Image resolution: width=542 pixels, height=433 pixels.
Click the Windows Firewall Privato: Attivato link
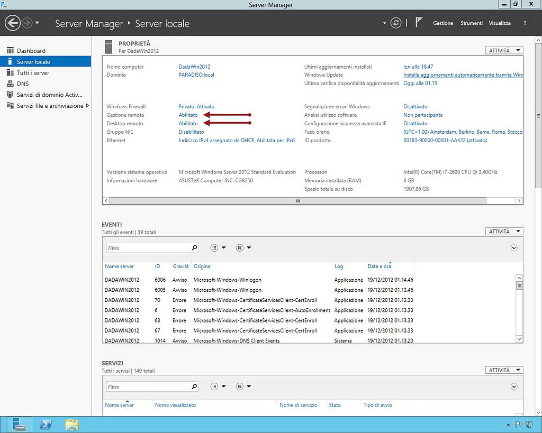coord(196,106)
